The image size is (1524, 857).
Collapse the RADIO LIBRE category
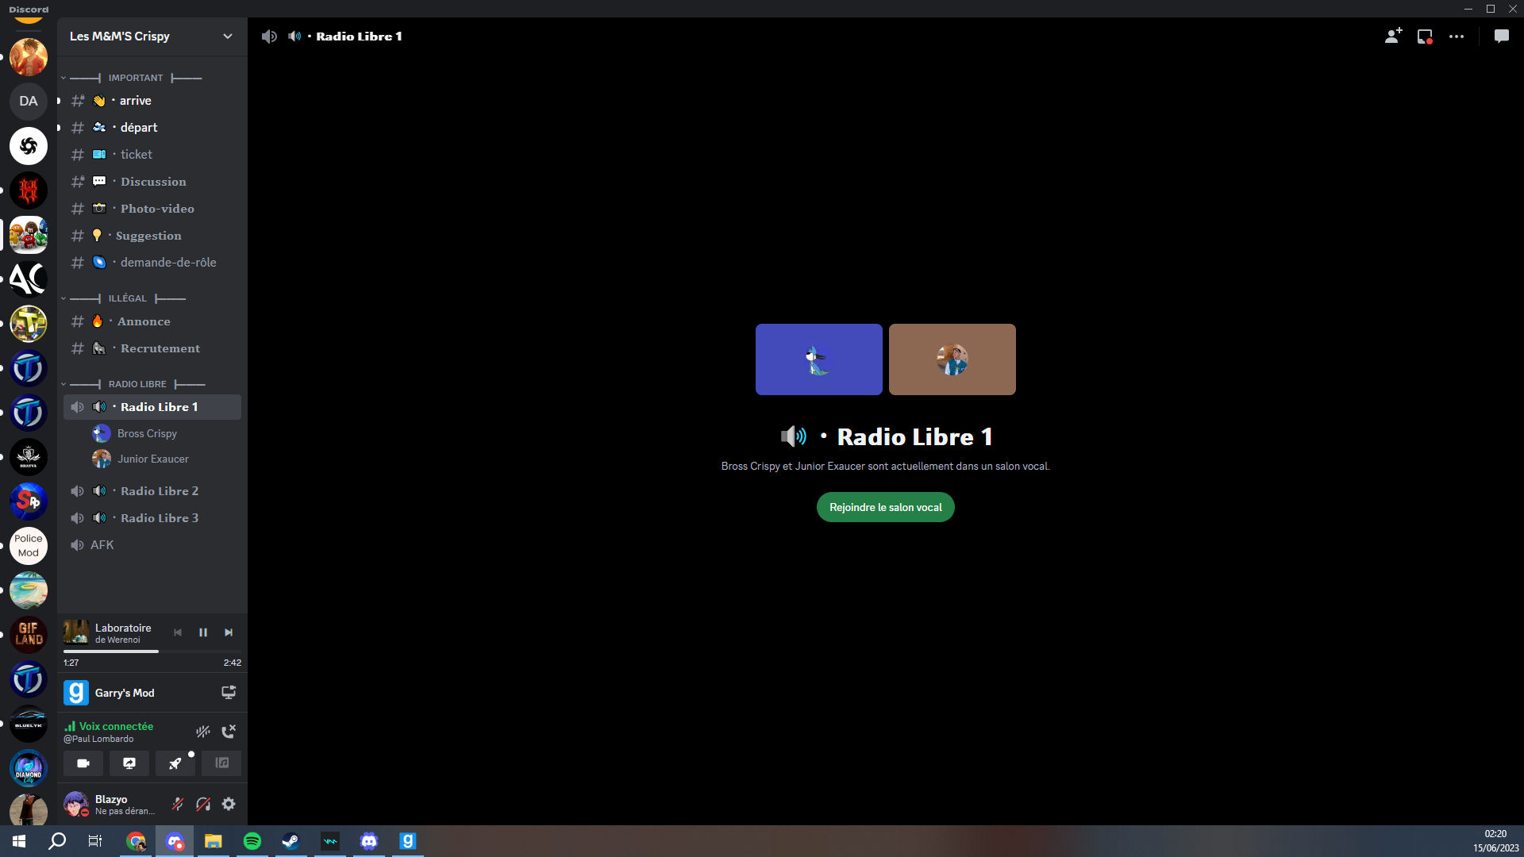point(137,384)
